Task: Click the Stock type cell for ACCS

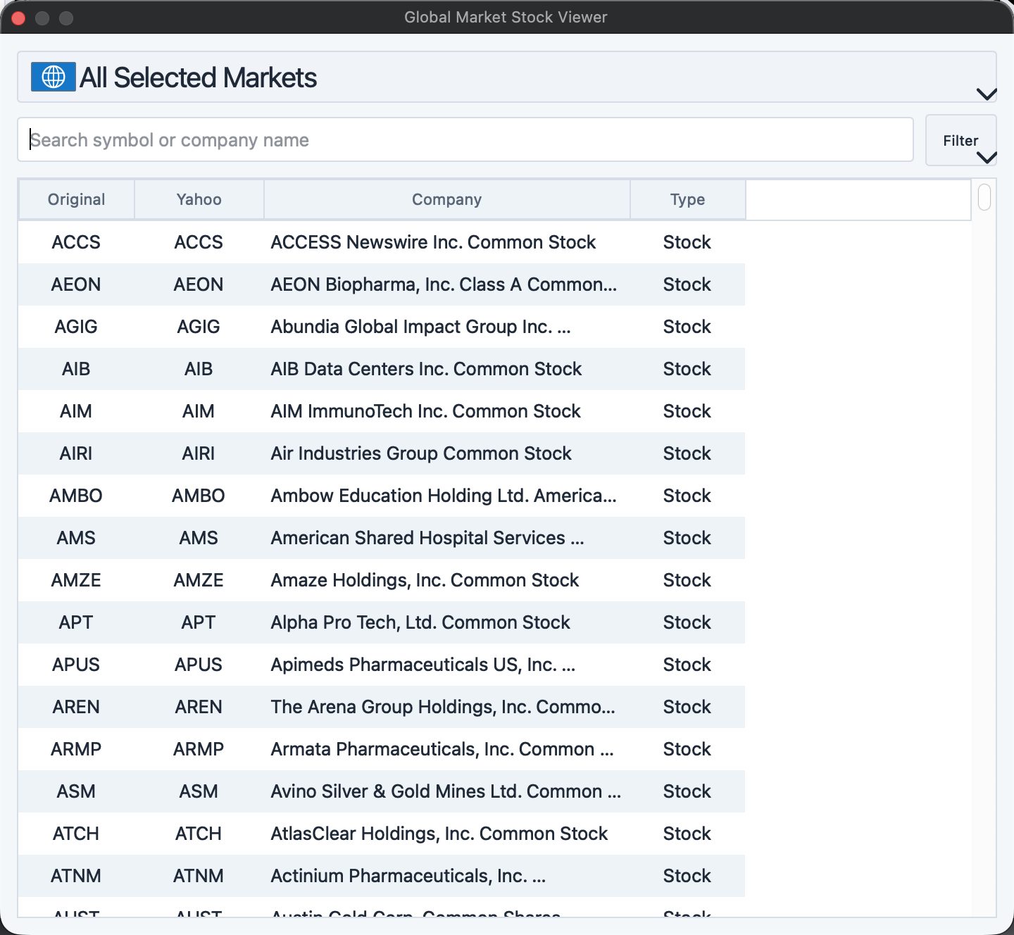Action: pos(687,242)
